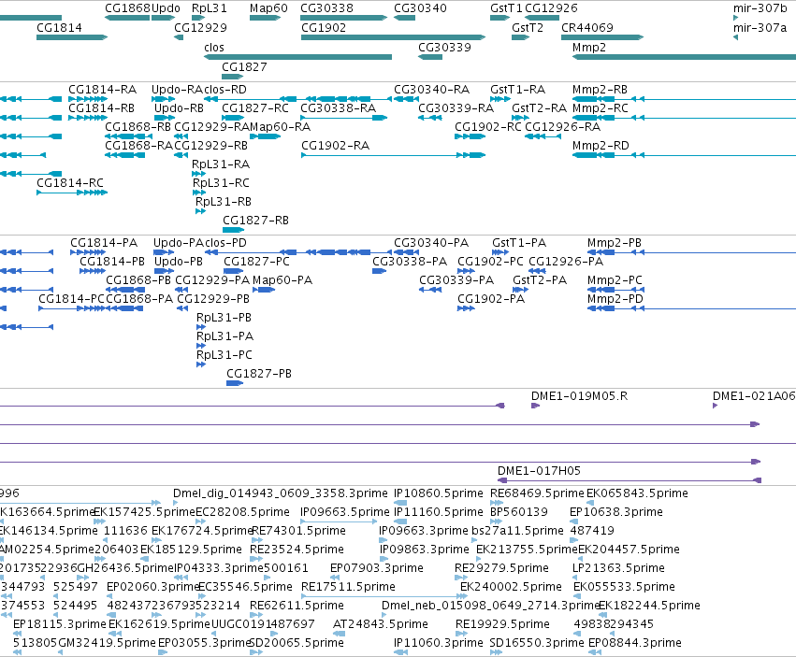The height and width of the screenshot is (657, 796).
Task: Select the mir-307a label
Action: 760,27
